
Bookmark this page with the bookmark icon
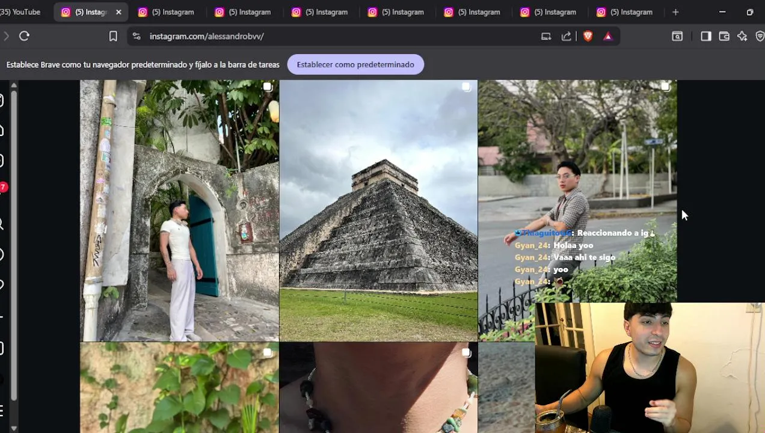[x=113, y=36]
